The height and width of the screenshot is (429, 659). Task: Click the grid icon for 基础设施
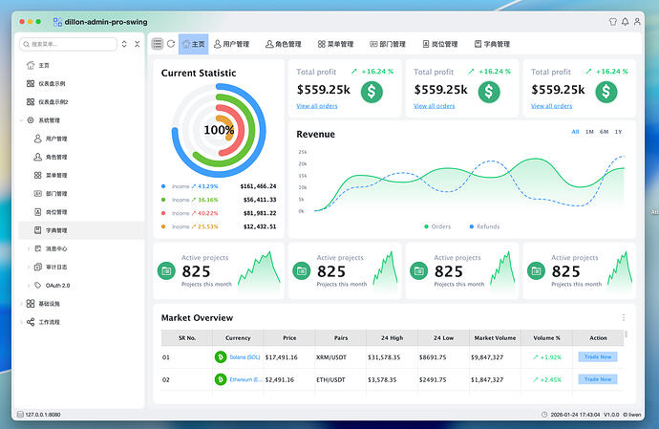[x=31, y=304]
